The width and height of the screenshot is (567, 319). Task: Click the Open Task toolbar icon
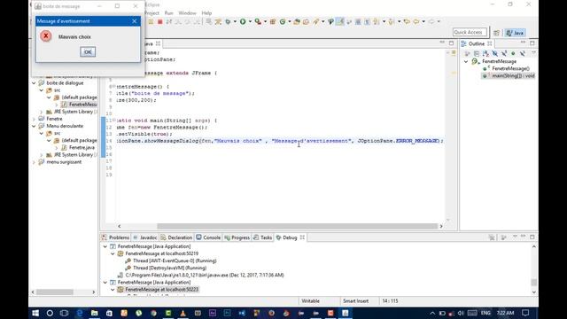click(306, 21)
